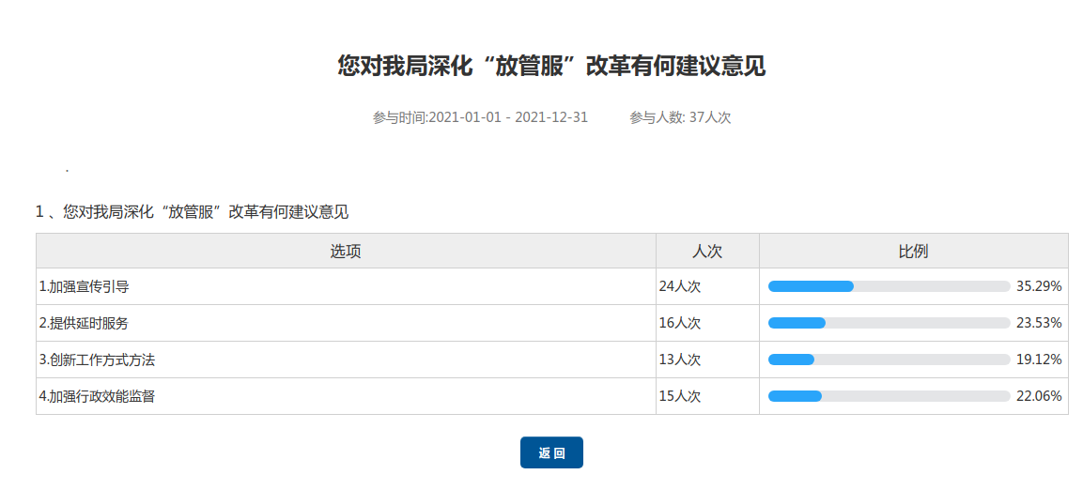
Task: Click the 返回 button
Action: (551, 452)
